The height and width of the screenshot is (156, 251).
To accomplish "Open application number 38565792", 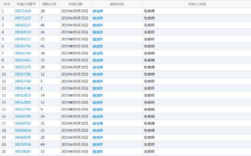I will click(23, 46).
